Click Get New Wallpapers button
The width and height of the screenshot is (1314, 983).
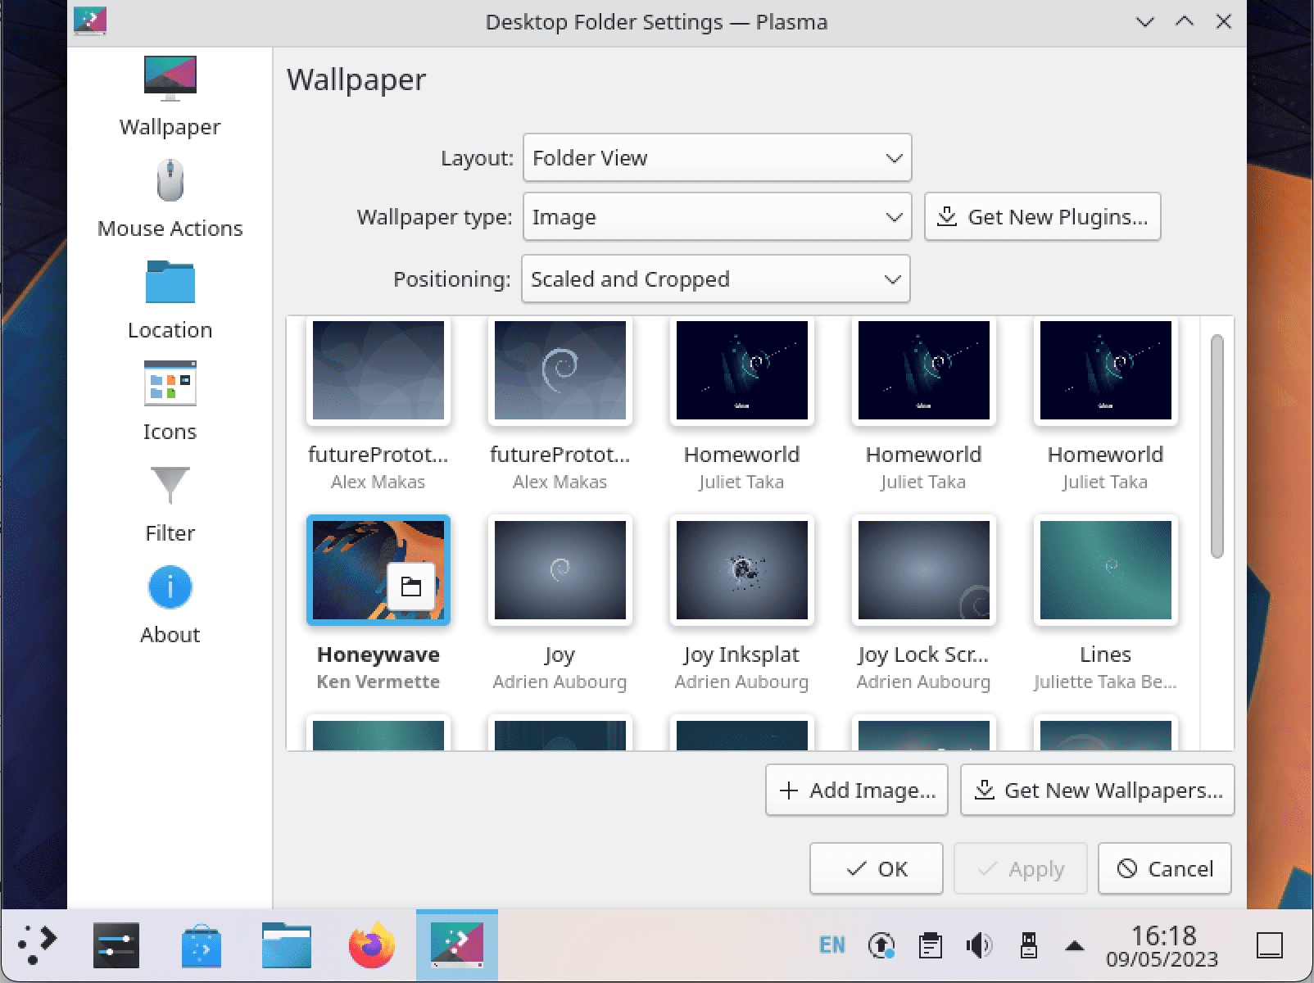[x=1097, y=790]
